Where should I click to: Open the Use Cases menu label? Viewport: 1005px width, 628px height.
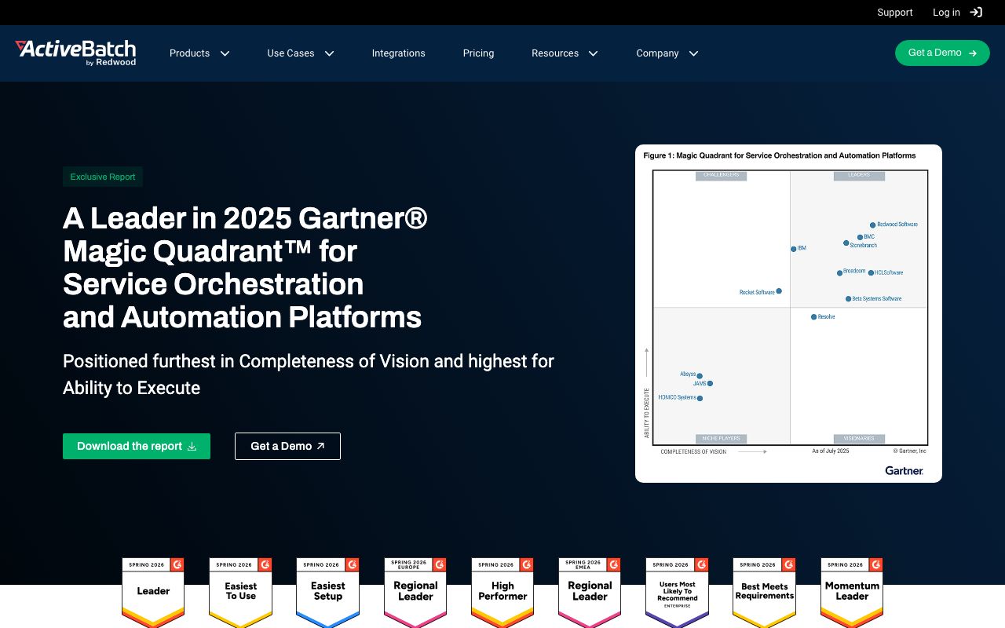pyautogui.click(x=291, y=53)
